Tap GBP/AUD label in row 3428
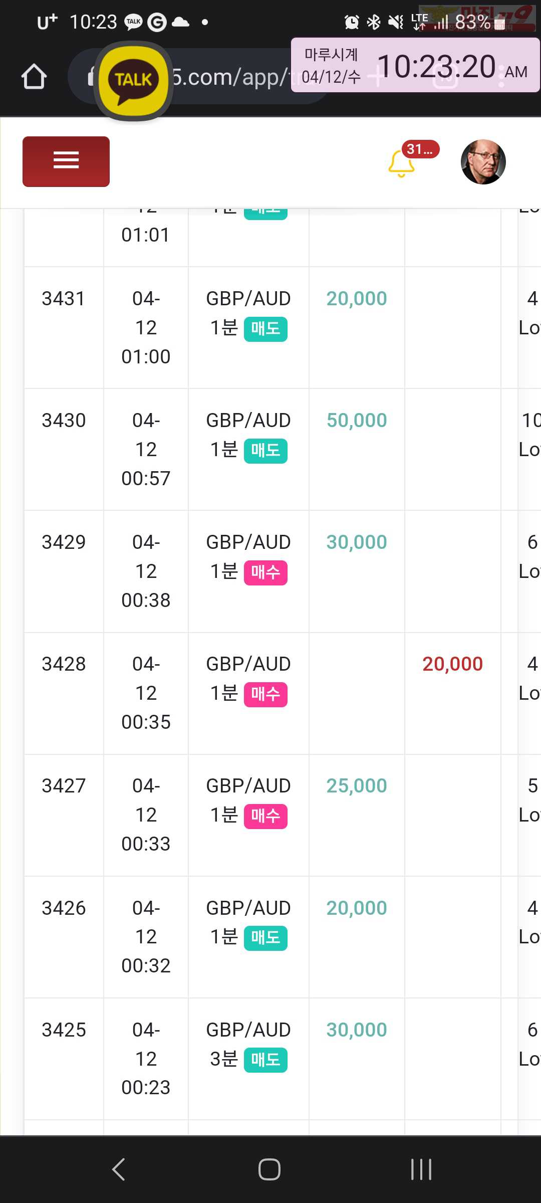The image size is (541, 1203). point(248,664)
